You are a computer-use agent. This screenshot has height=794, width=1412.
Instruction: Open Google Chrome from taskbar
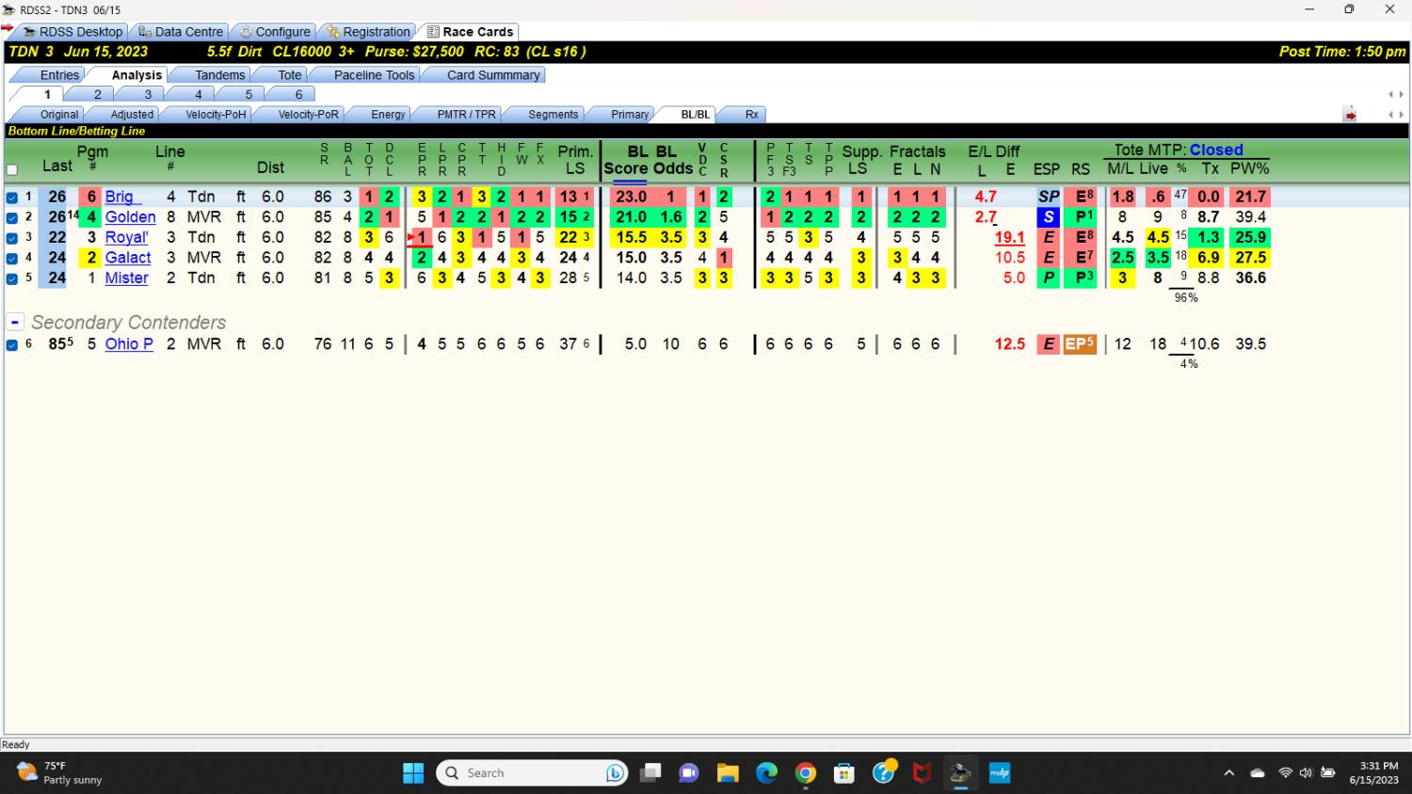click(x=806, y=773)
